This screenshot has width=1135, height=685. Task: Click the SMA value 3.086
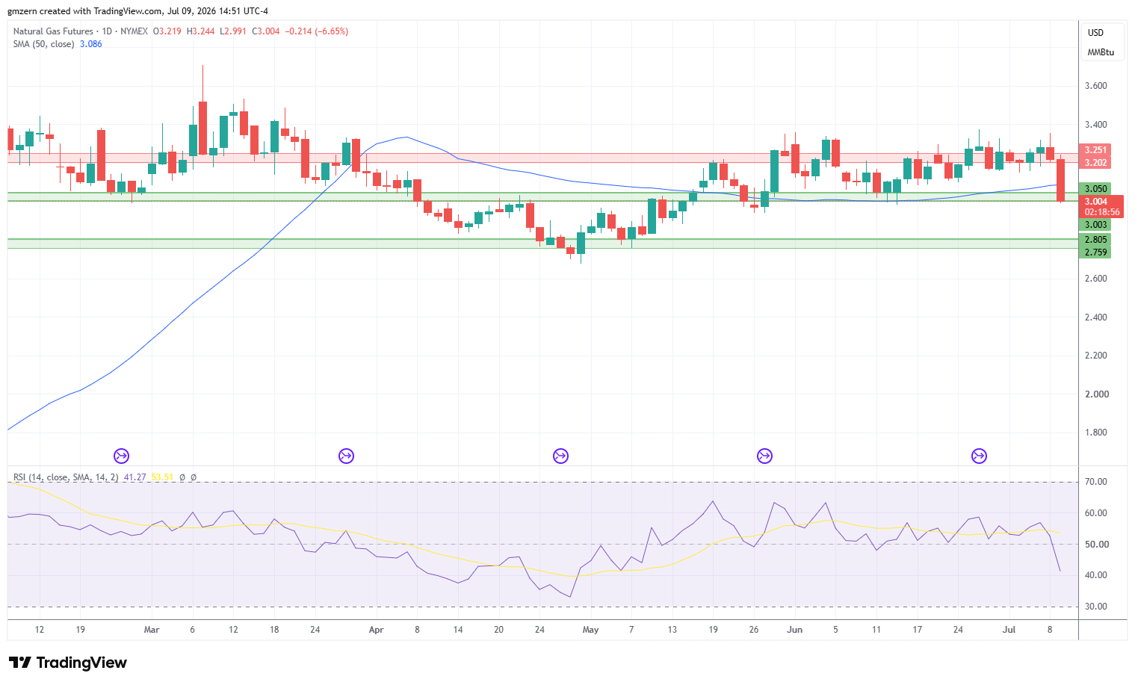90,44
